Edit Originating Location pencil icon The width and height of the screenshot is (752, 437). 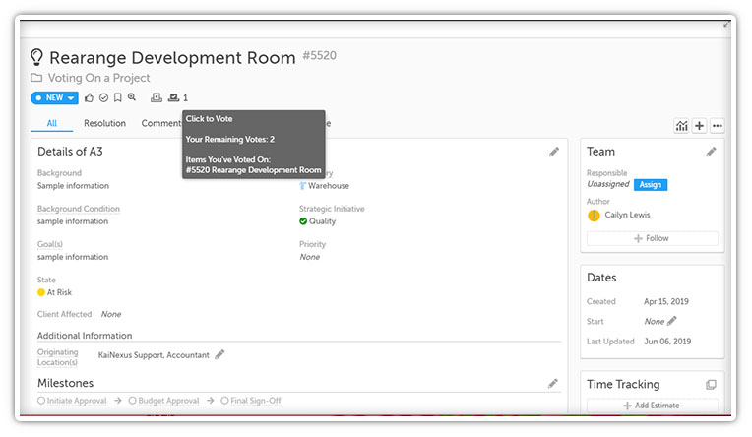(x=219, y=355)
